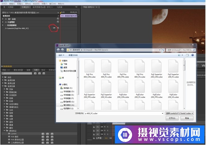Open the 窗口(W) menu
This screenshot has width=206, height=145.
point(53,4)
